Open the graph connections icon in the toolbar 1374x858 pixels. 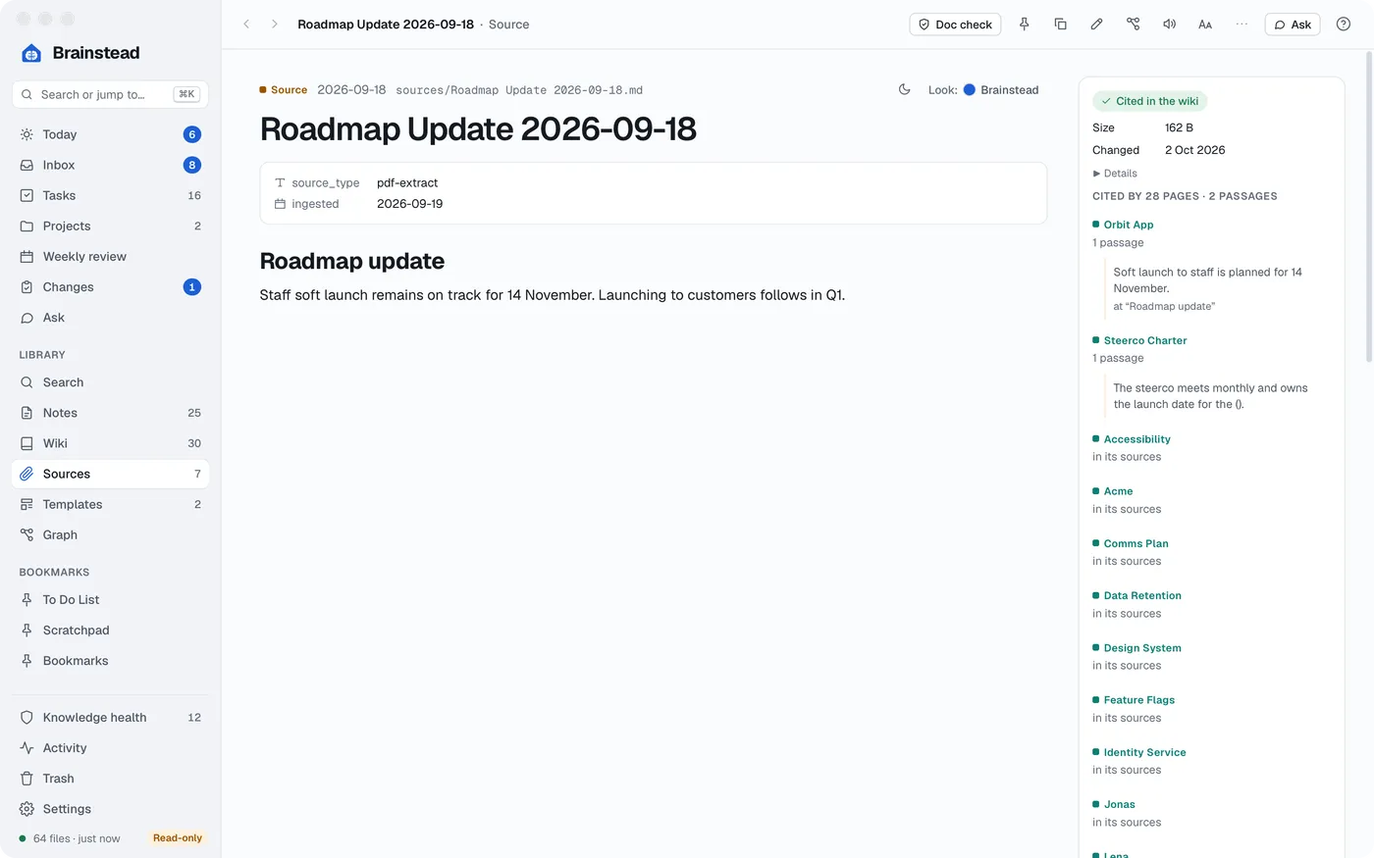(1133, 25)
